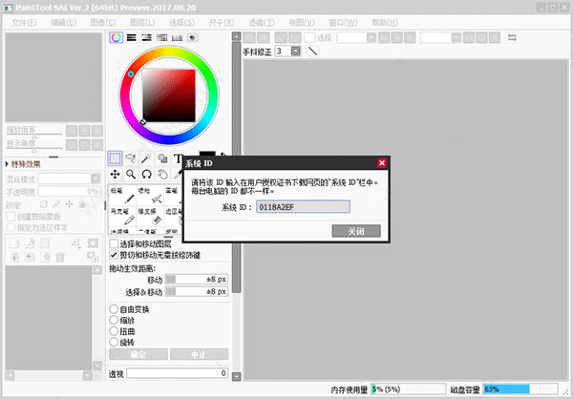The height and width of the screenshot is (399, 573).
Task: Select the 扭曲 radio button
Action: point(114,331)
